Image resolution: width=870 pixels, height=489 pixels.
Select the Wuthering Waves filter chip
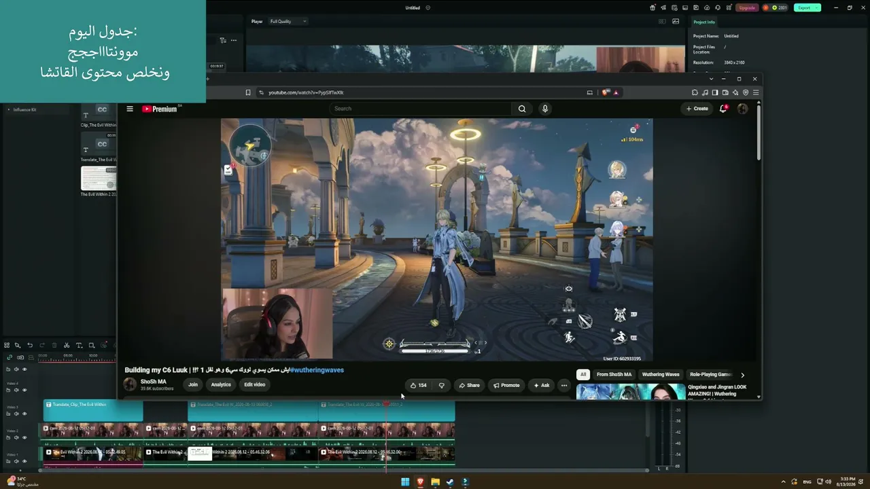click(661, 374)
